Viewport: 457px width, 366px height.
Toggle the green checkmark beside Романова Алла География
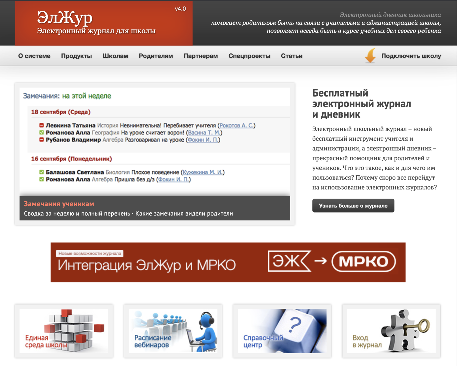point(41,132)
